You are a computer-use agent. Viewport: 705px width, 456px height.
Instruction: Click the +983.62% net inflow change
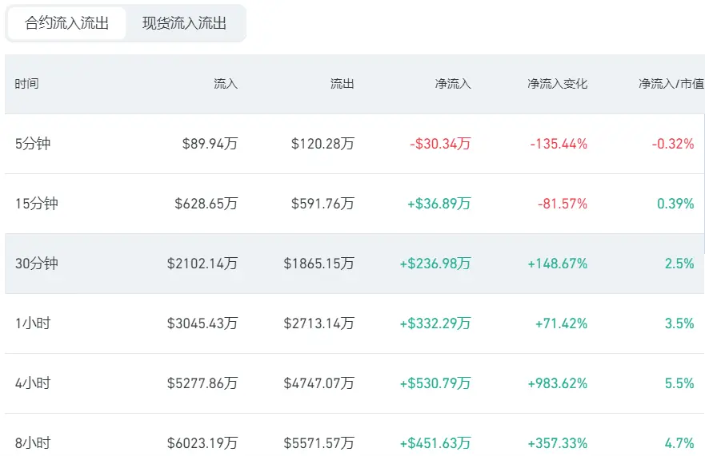point(558,383)
